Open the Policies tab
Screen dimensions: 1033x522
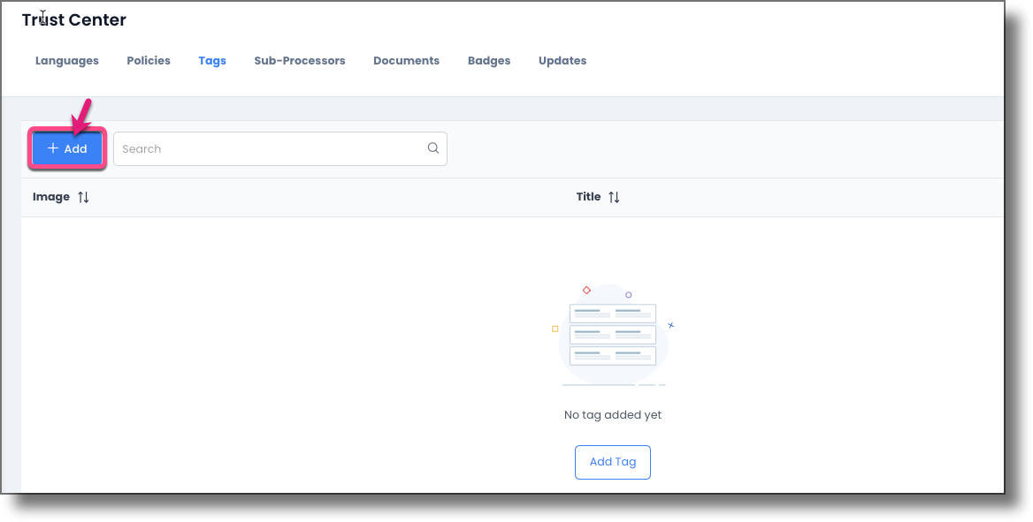(x=148, y=60)
